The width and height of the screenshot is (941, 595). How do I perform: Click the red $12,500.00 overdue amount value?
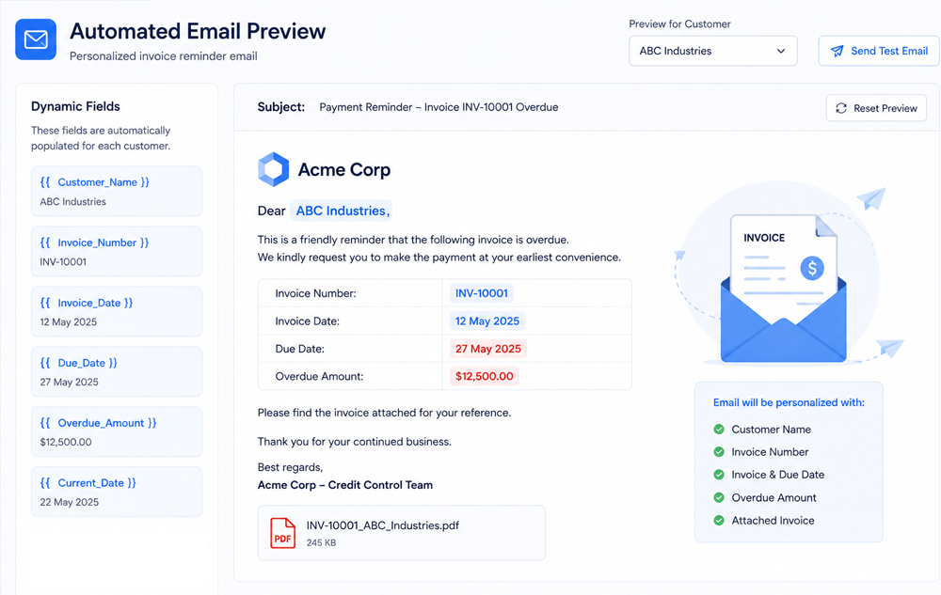click(x=485, y=376)
